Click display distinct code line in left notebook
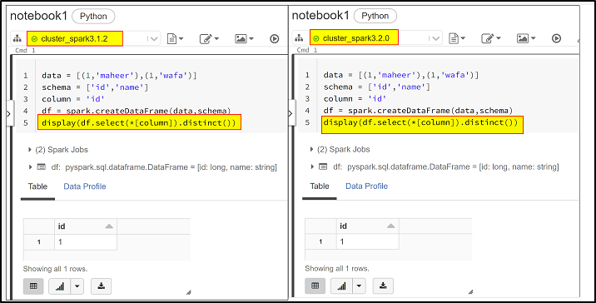Screen dimensions: 596x303 [x=139, y=123]
